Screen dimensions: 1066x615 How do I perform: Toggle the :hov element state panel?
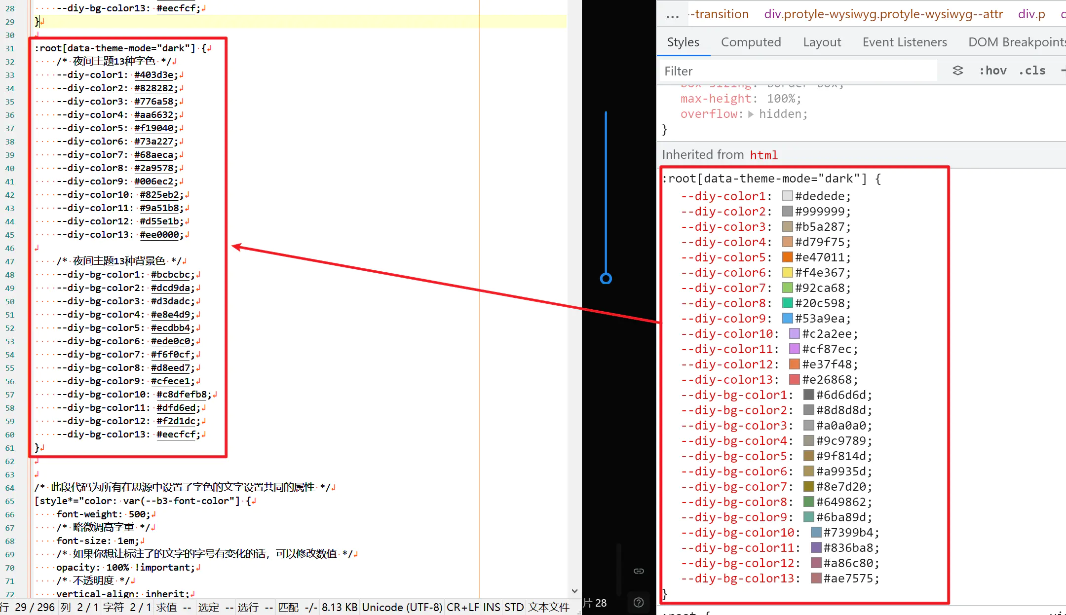click(993, 71)
